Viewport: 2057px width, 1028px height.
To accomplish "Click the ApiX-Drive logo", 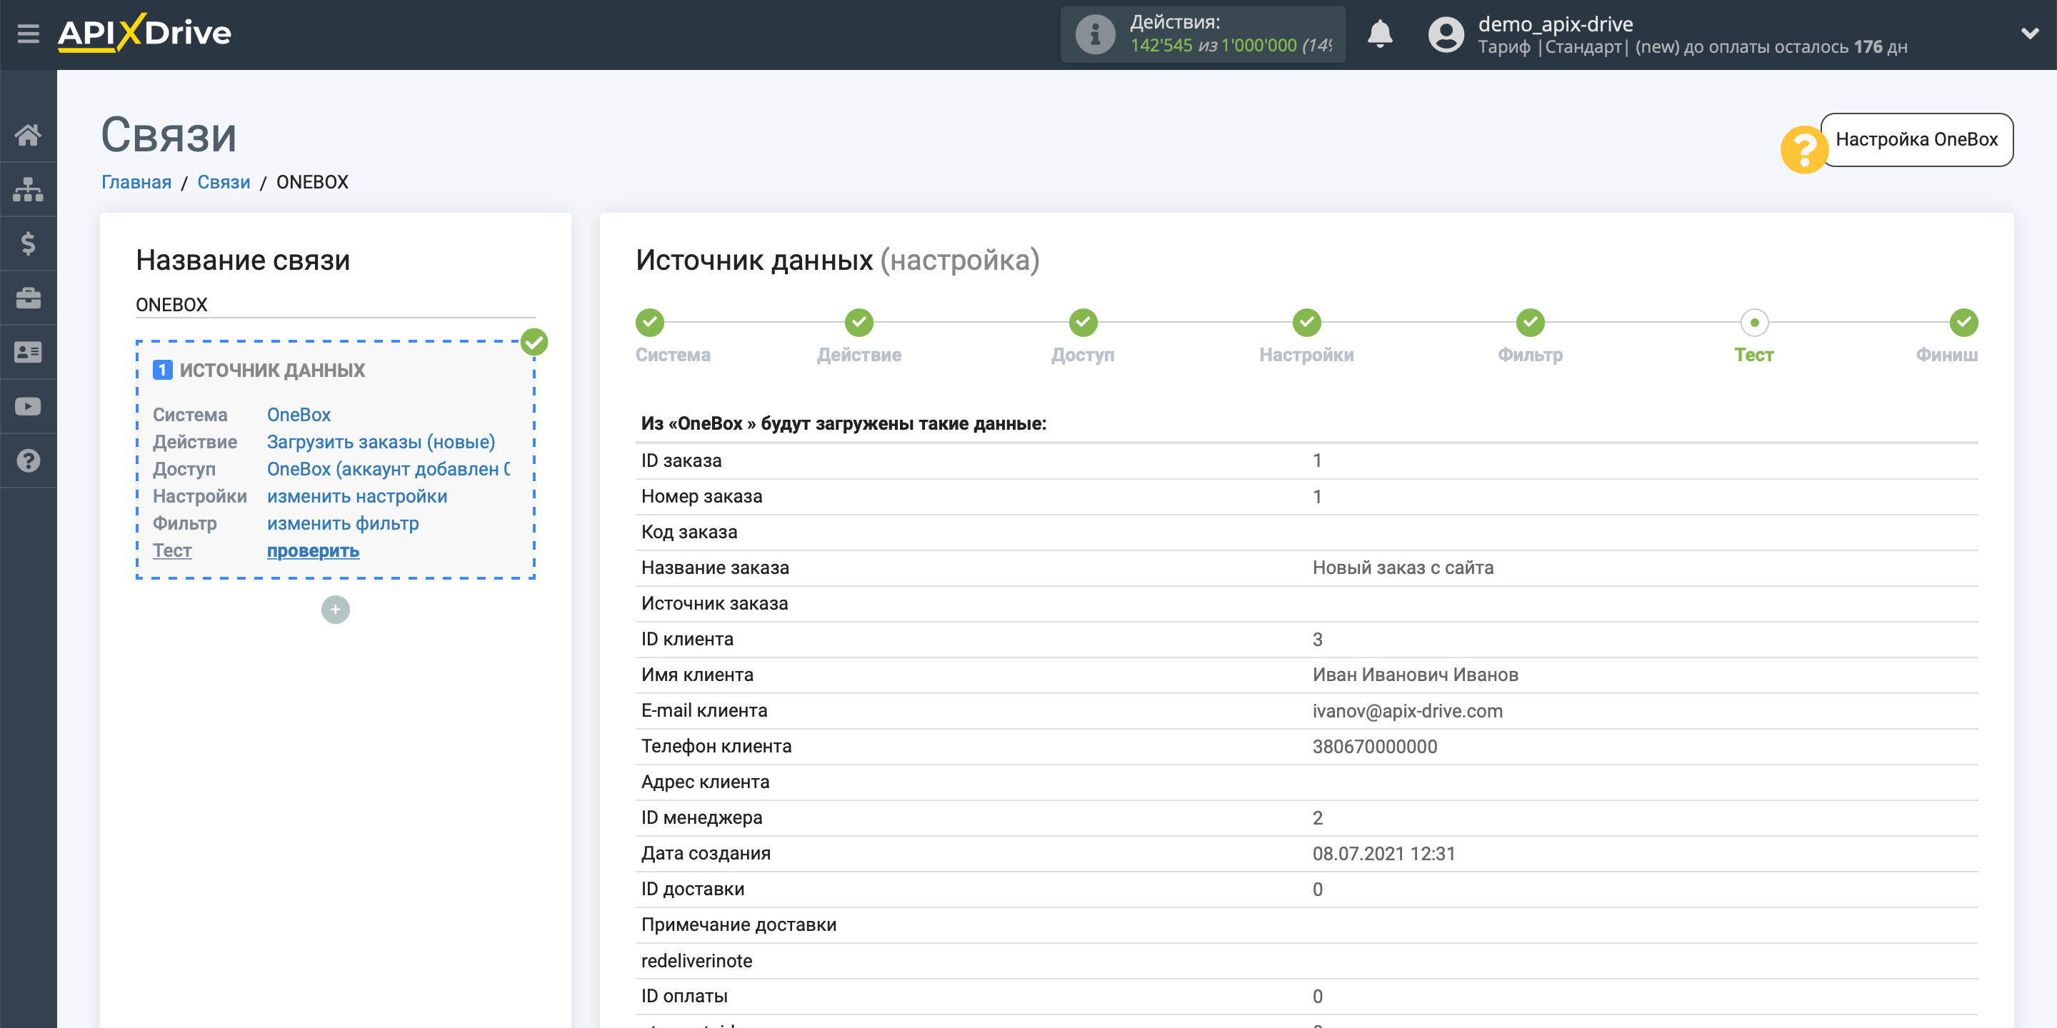I will (x=144, y=33).
